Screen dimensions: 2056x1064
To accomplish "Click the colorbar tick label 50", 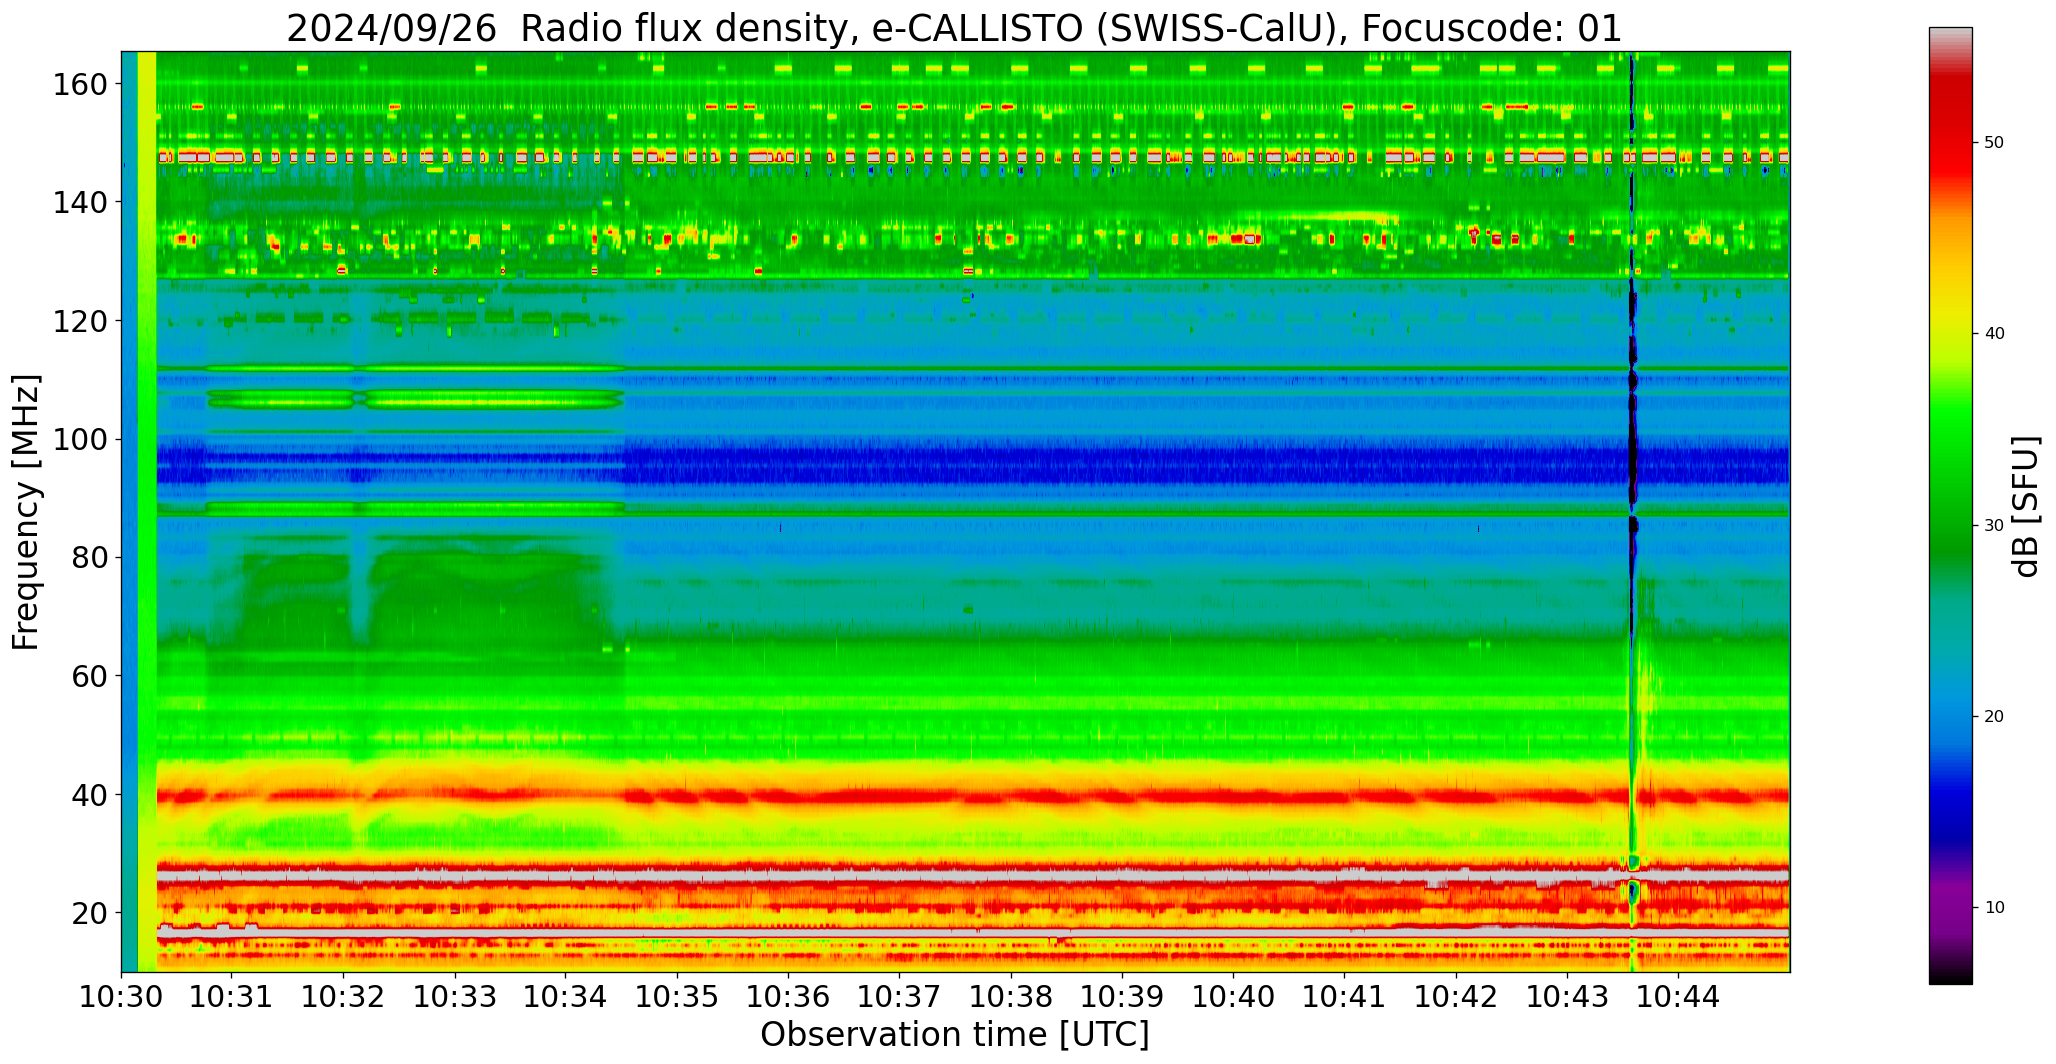I will pyautogui.click(x=1994, y=143).
